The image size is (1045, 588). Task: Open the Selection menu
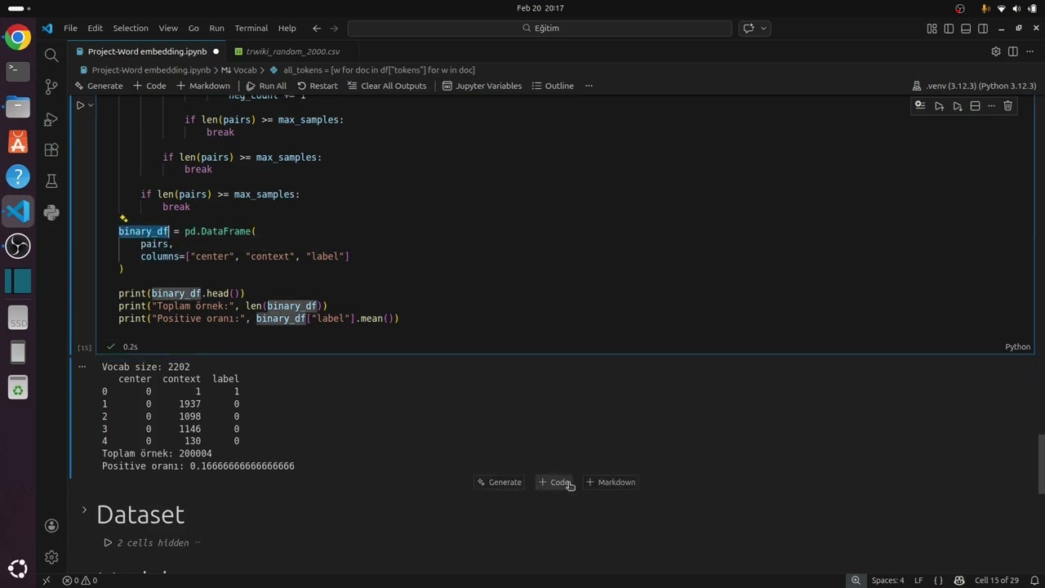point(131,29)
